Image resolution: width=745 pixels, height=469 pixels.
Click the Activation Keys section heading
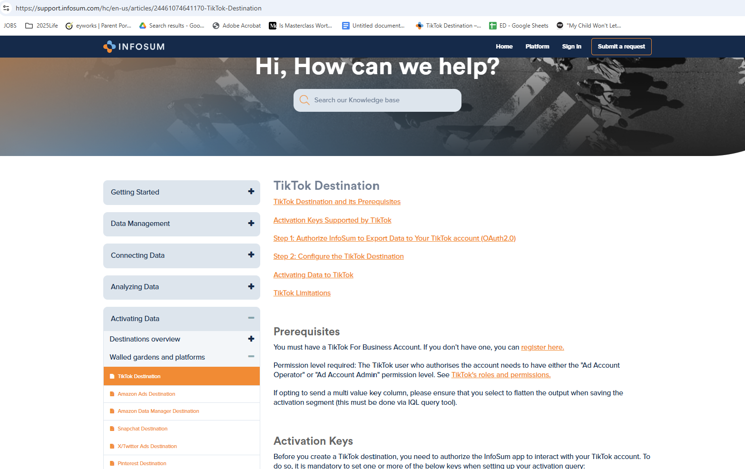313,441
